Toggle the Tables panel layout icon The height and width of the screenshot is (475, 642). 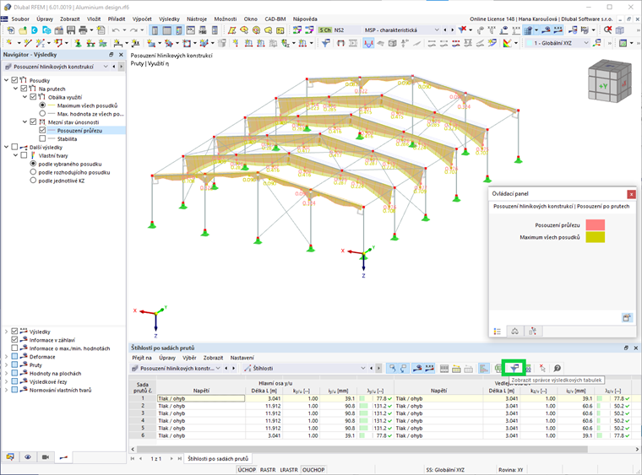pos(167,30)
